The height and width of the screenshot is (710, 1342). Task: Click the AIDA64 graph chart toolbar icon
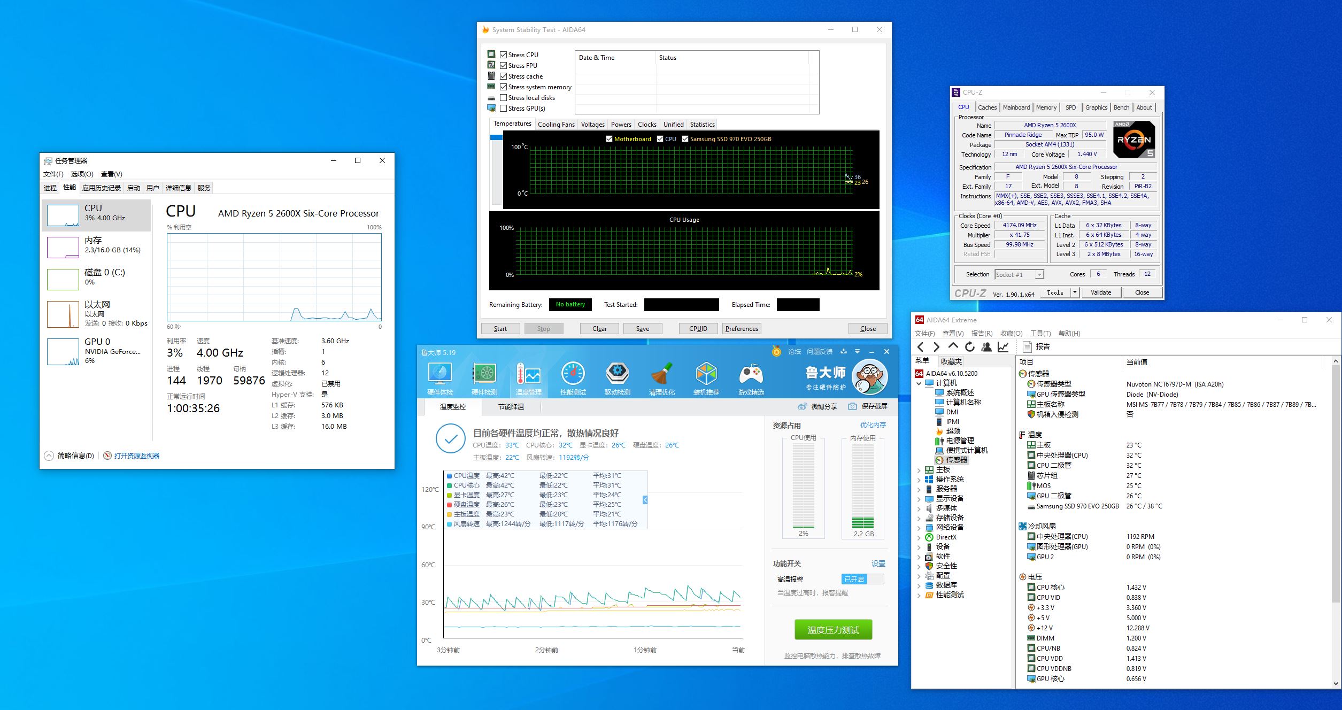1003,347
